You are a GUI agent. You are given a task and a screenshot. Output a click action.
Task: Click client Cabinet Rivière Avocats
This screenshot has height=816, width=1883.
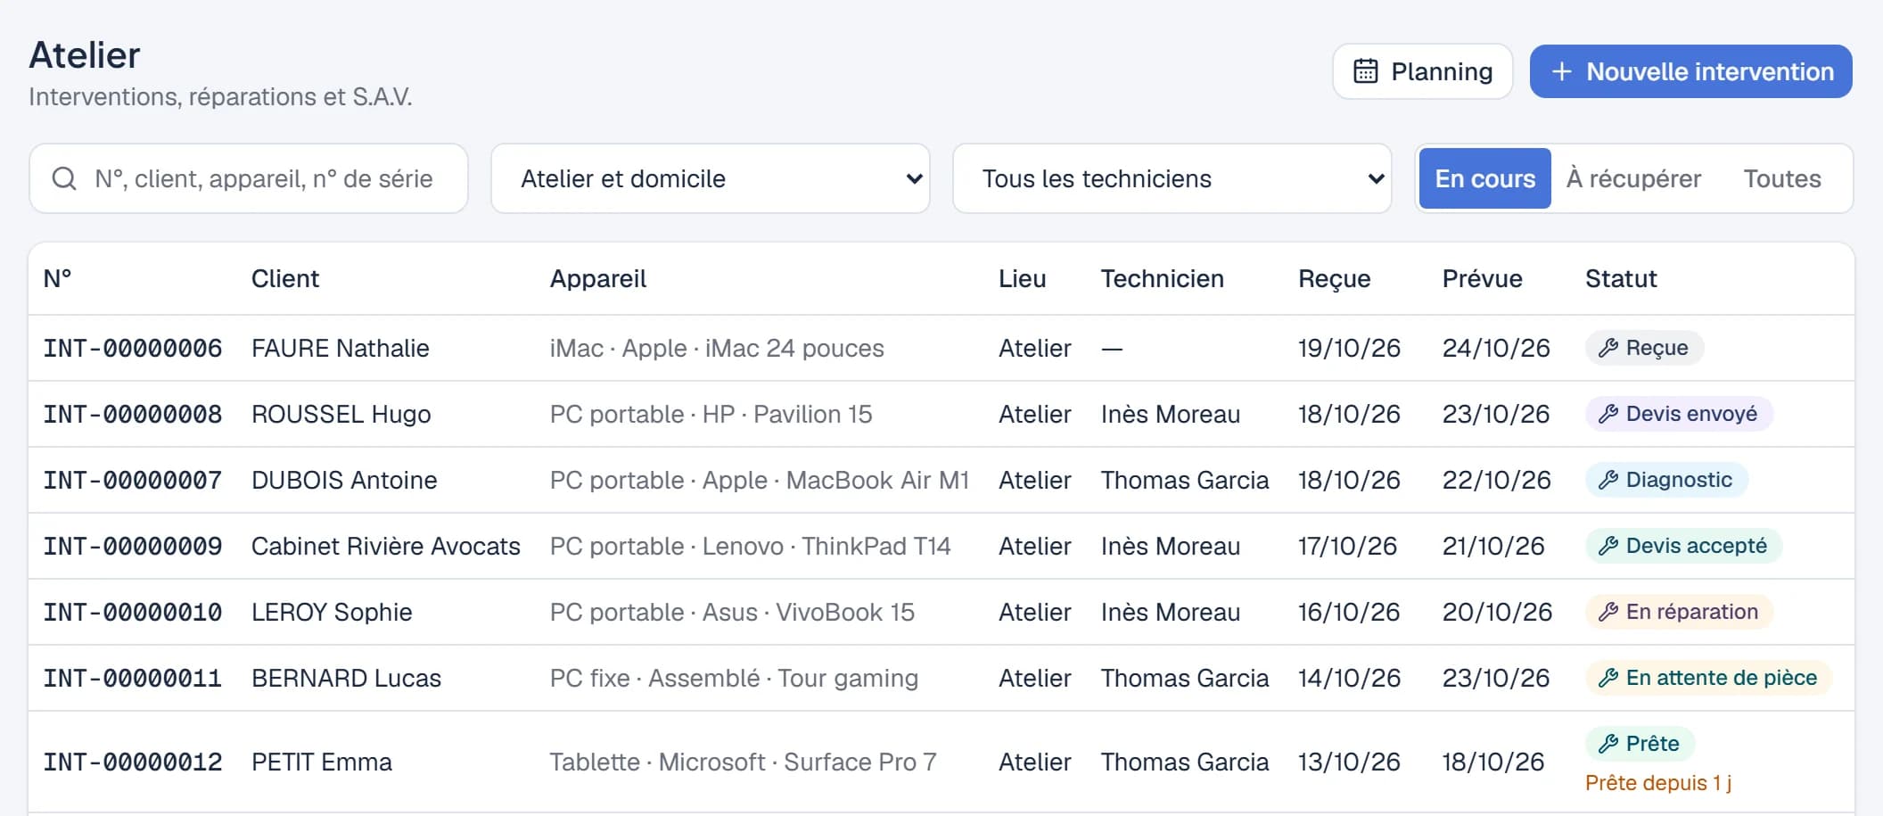pos(386,546)
